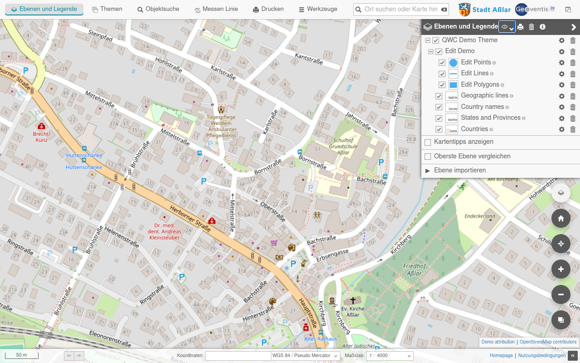Collapse the Edit Demo group
Screen dimensions: 580x363
pyautogui.click(x=431, y=51)
